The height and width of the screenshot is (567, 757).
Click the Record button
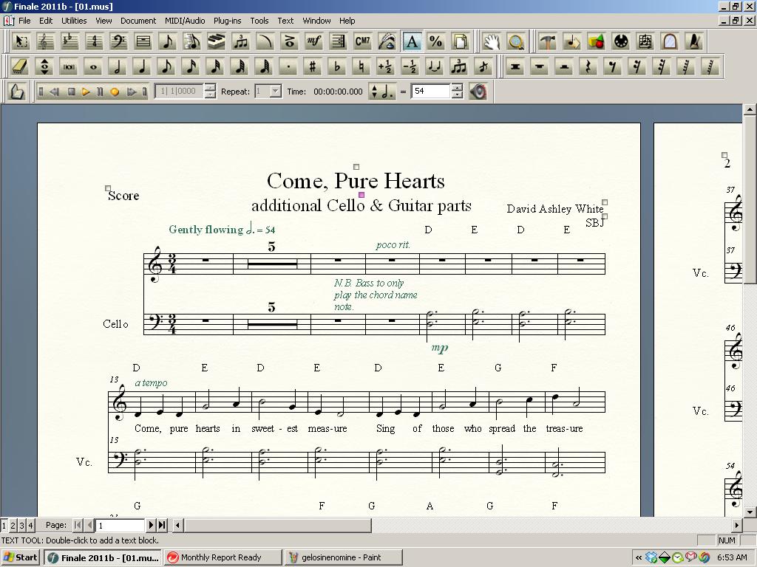tap(115, 92)
